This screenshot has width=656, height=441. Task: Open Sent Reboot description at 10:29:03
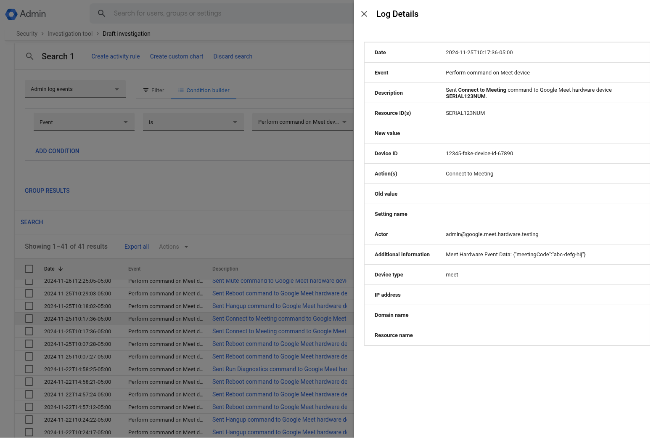(x=280, y=293)
